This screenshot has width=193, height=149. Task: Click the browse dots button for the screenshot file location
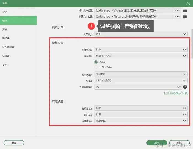177,17
